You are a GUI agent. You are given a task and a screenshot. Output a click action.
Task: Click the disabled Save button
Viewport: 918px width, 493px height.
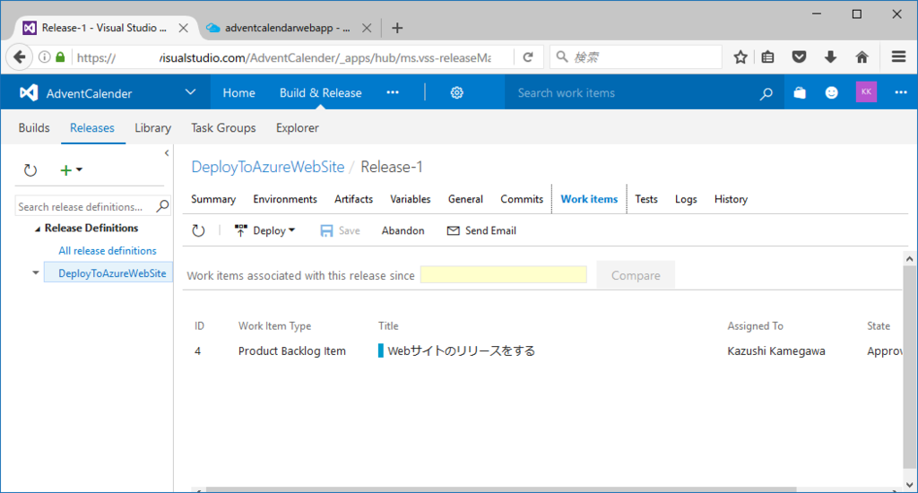(x=340, y=230)
